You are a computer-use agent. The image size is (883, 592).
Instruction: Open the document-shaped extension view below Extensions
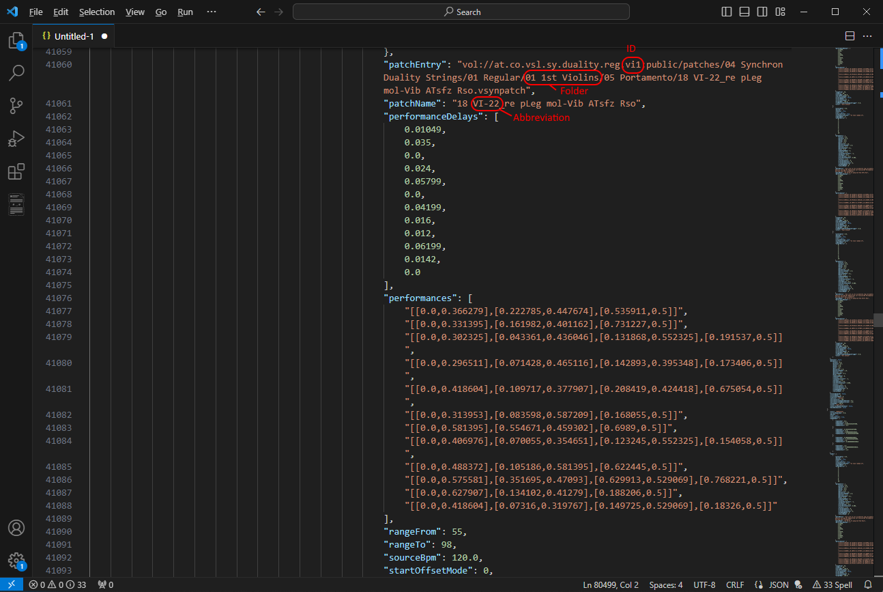tap(16, 204)
